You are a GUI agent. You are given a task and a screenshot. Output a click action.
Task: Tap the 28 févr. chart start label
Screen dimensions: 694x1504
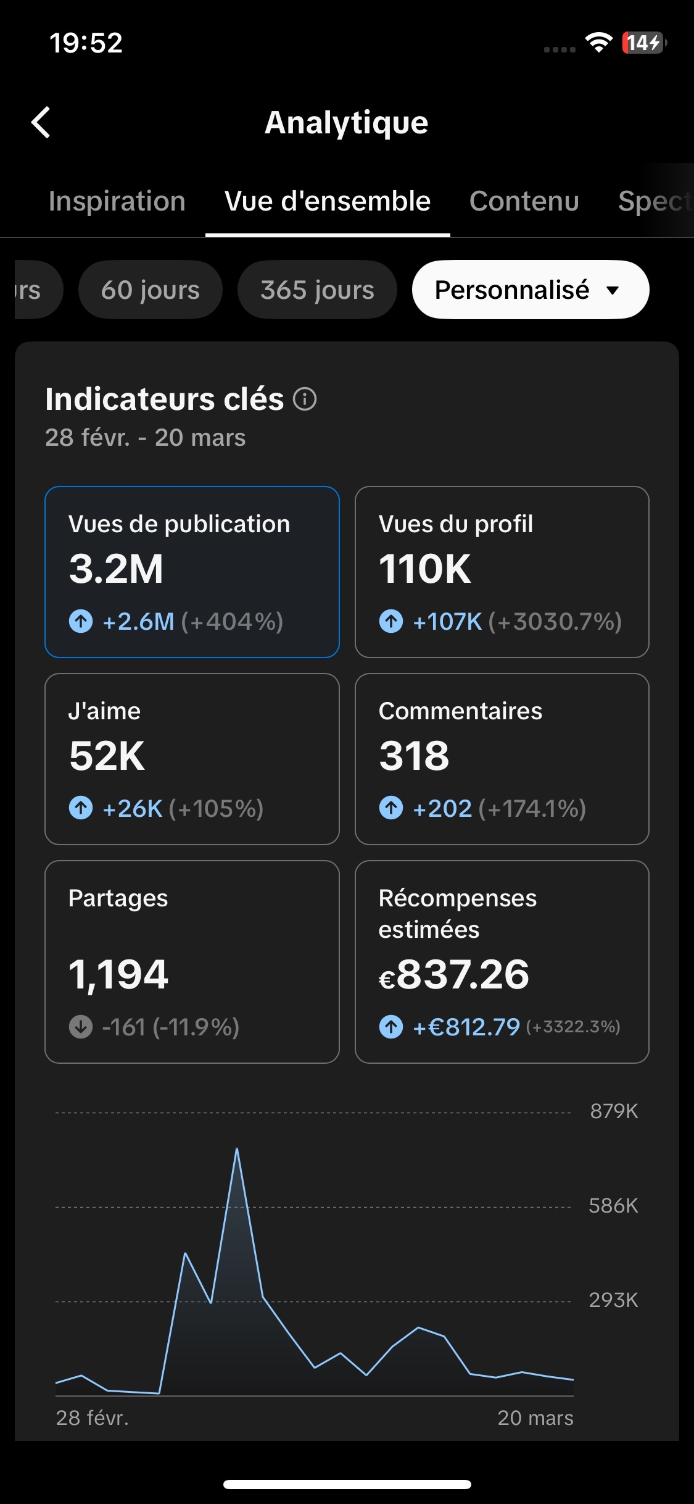tap(93, 1418)
